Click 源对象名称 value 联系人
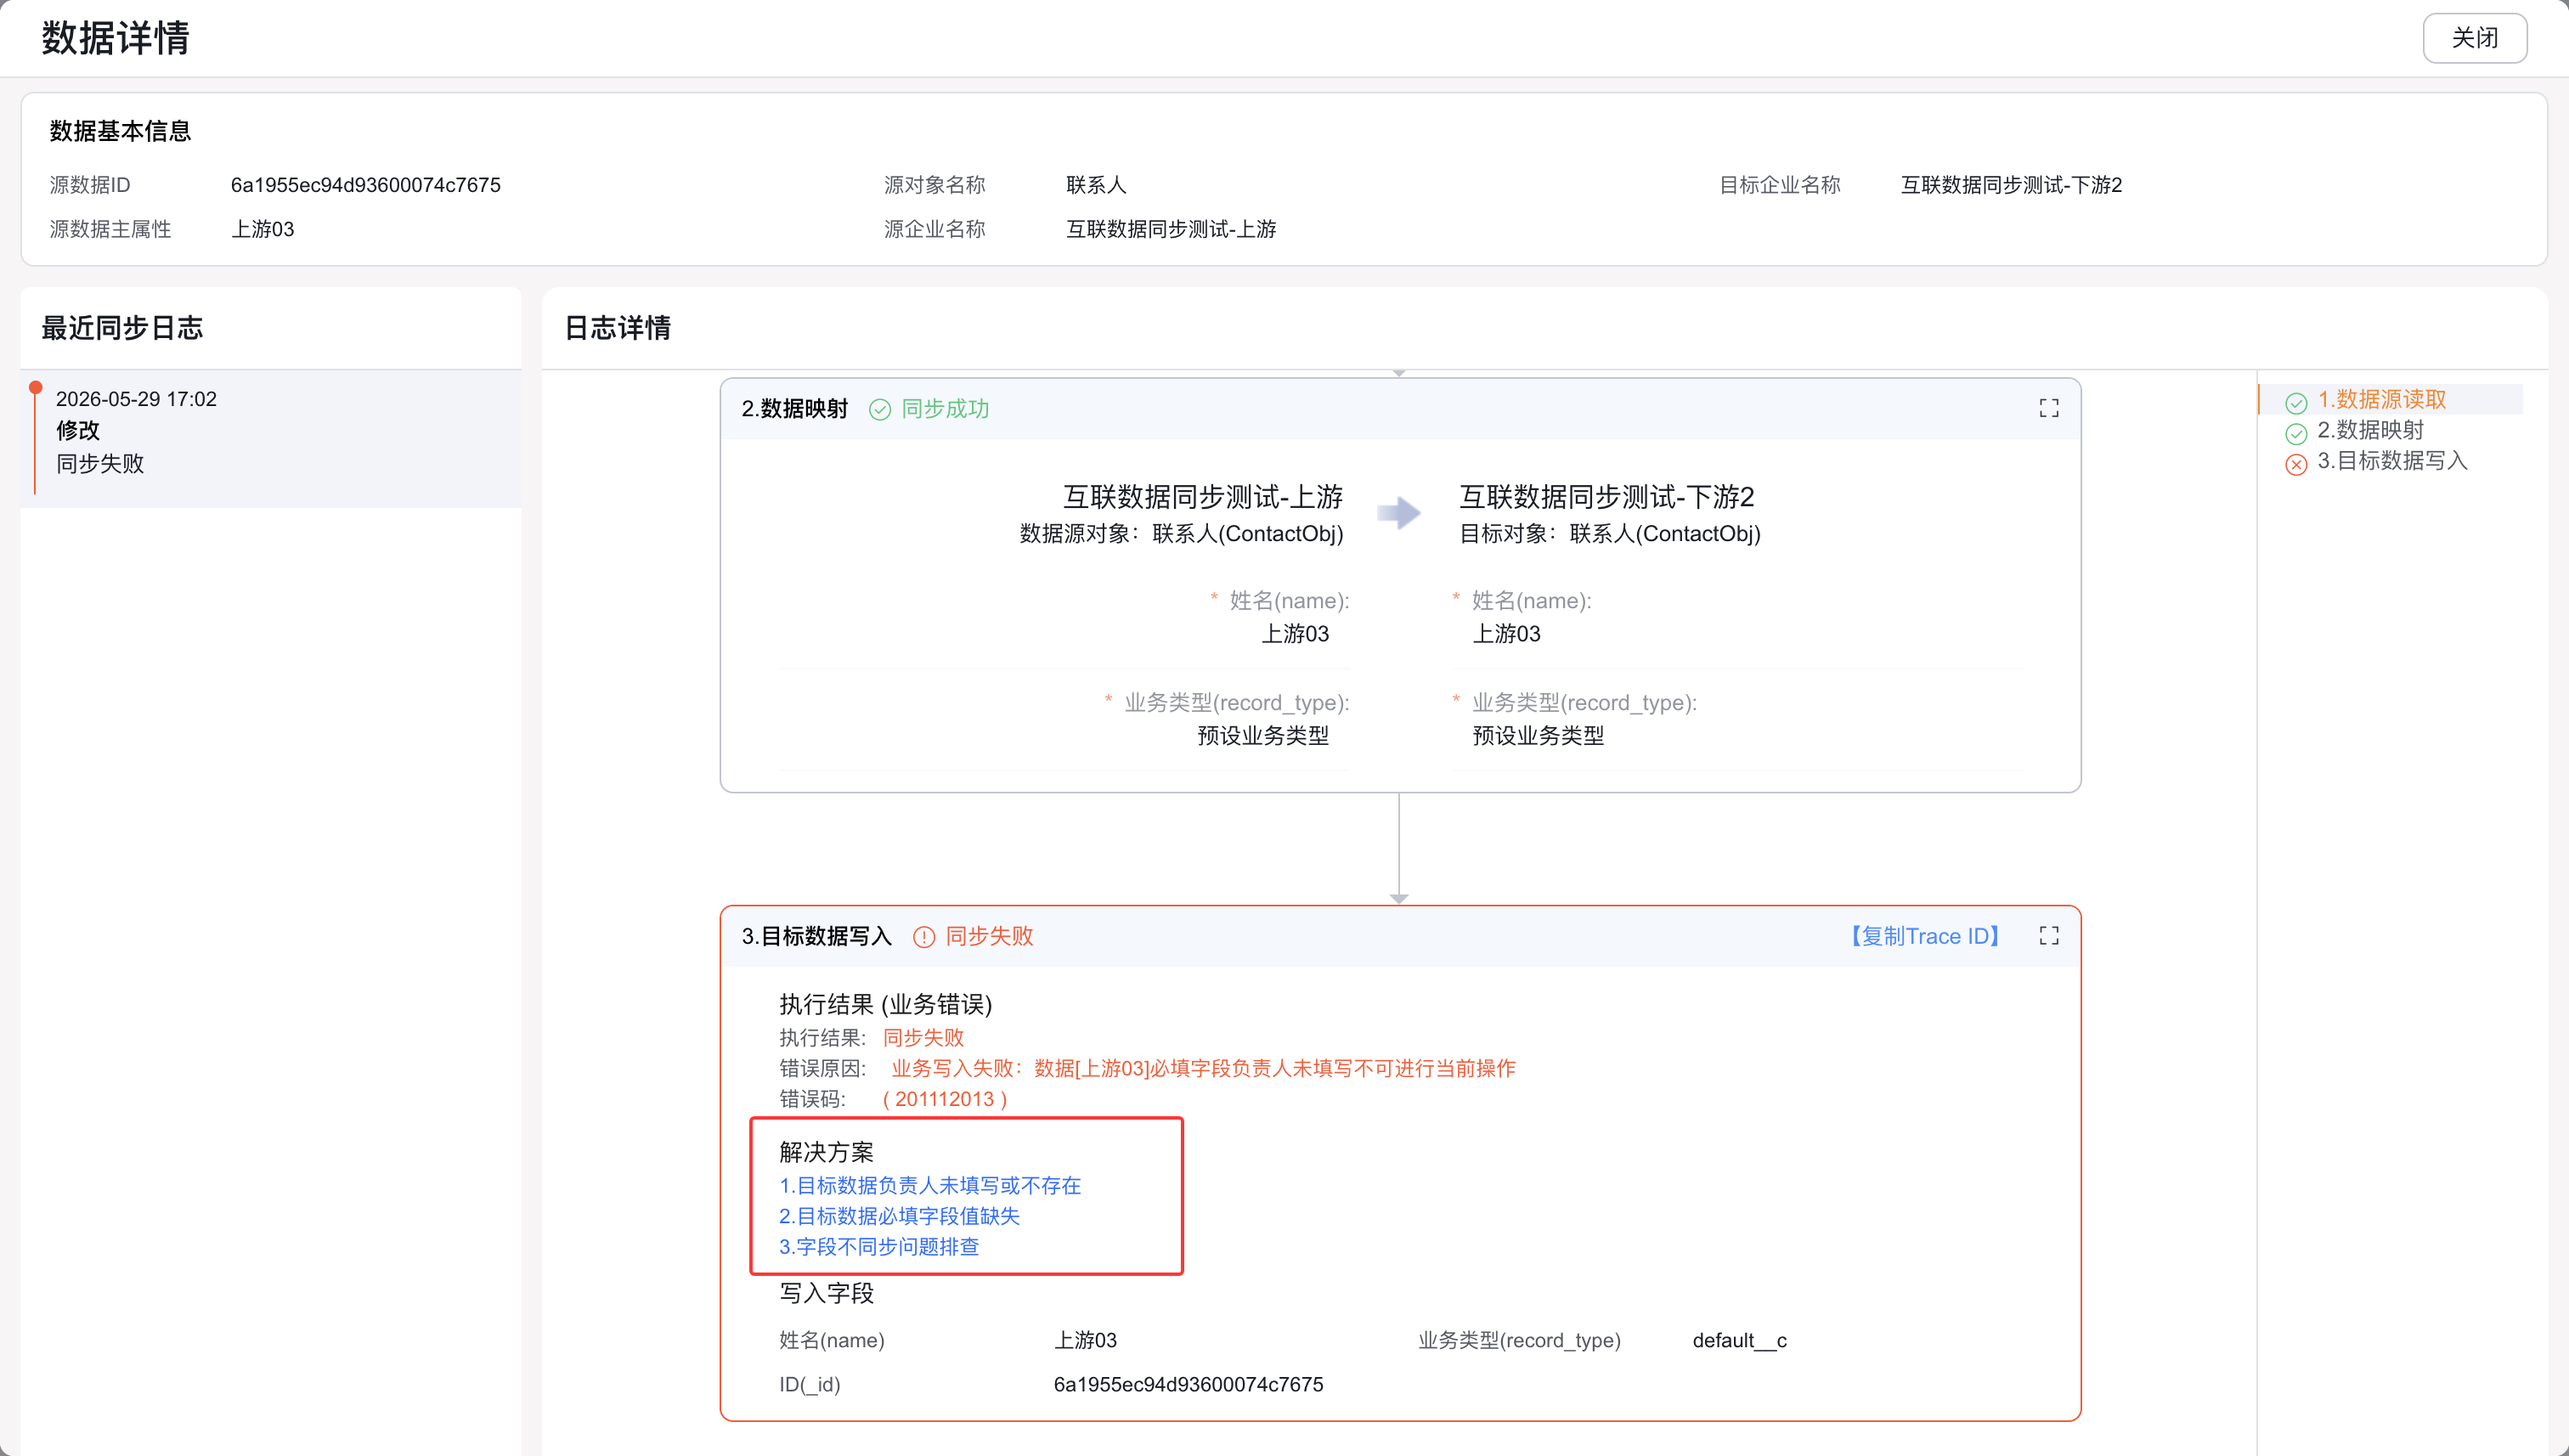This screenshot has height=1456, width=2569. pos(1096,185)
